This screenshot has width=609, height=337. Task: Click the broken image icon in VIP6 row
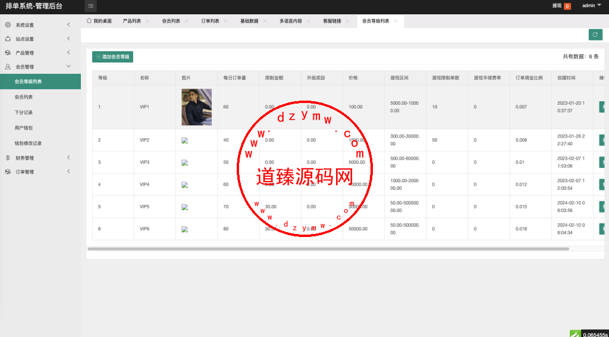pos(185,229)
